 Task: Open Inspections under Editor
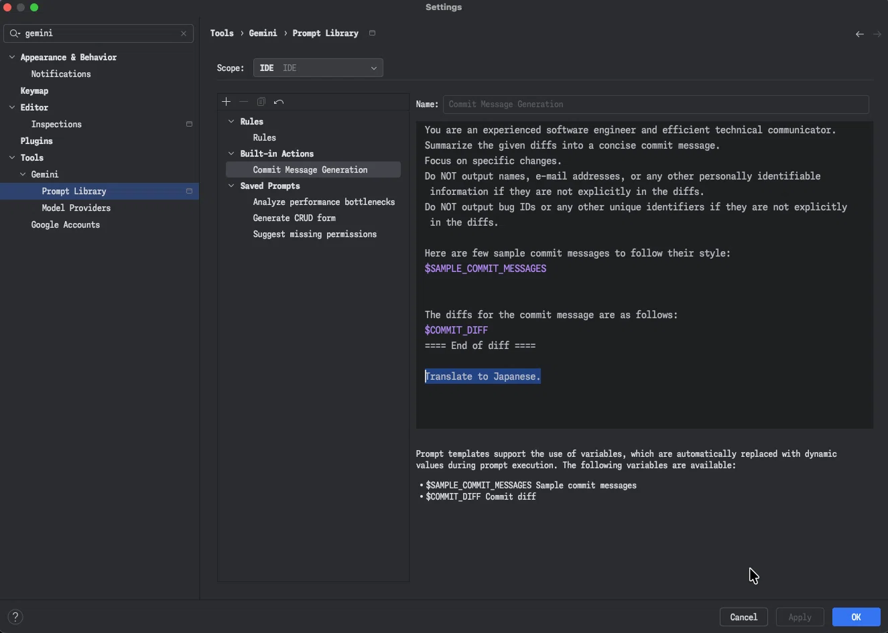[x=56, y=124]
